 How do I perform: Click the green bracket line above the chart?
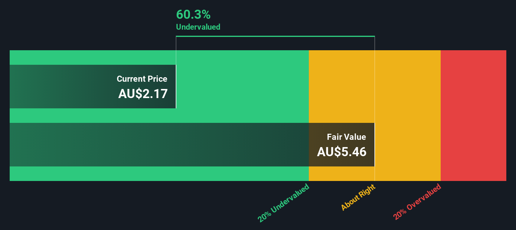[x=275, y=36]
